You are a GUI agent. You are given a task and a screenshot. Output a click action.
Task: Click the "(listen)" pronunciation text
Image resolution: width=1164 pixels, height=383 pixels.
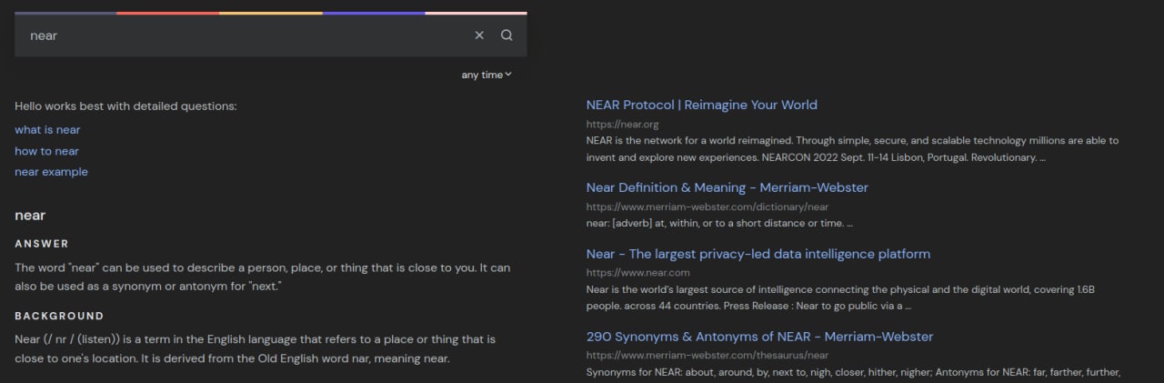97,339
